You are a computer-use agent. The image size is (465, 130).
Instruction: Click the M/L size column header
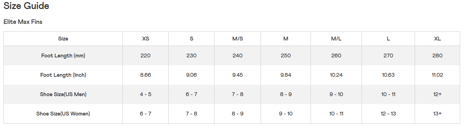tap(336, 39)
